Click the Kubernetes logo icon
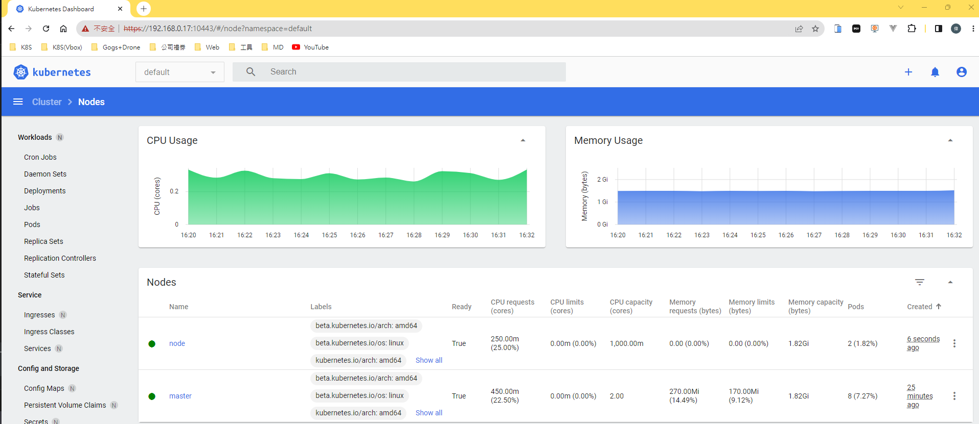This screenshot has height=424, width=979. coord(20,72)
